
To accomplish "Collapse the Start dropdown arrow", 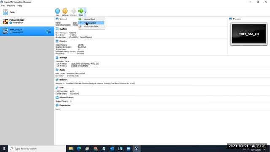I will [x=85, y=12].
